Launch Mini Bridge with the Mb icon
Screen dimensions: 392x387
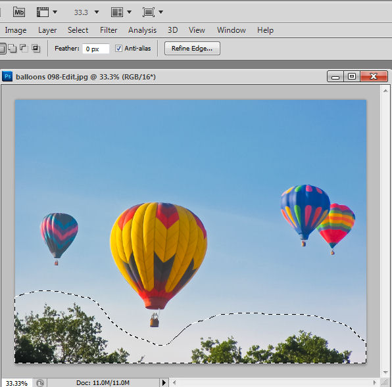[19, 12]
